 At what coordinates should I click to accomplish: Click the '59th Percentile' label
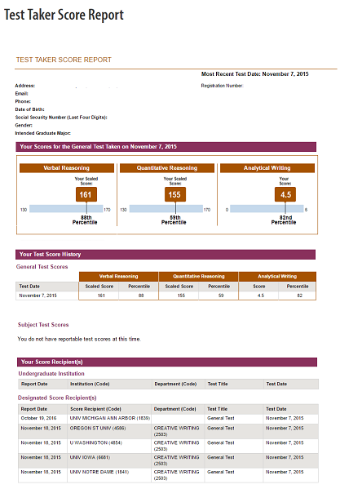(x=174, y=220)
